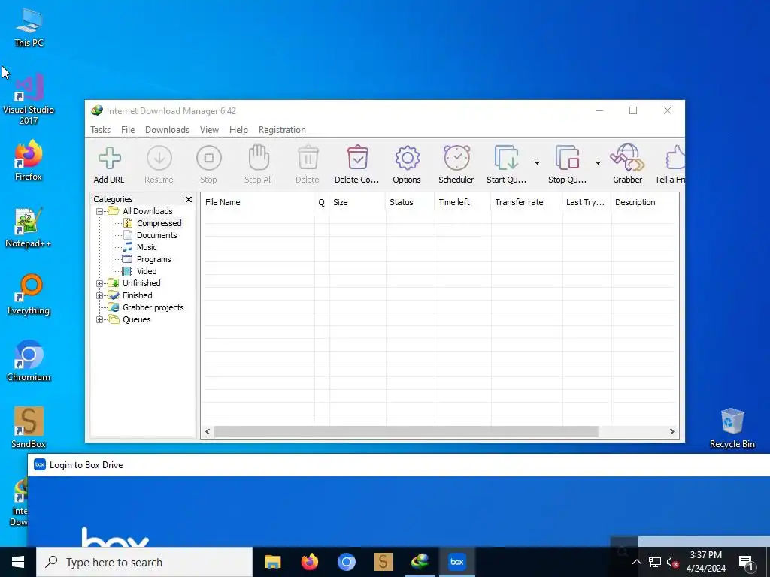Screen dimensions: 770x577
Task: Select All Downloads in the categories tree
Action: (147, 211)
